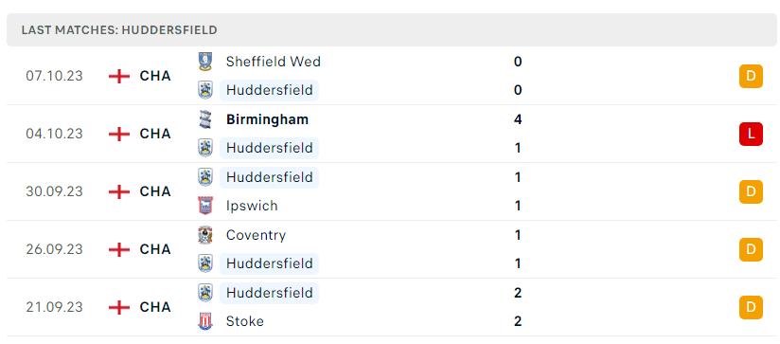Click Huddersfield crest in the 30.09.23 match
Viewport: 780px width, 344px height.
[x=205, y=177]
